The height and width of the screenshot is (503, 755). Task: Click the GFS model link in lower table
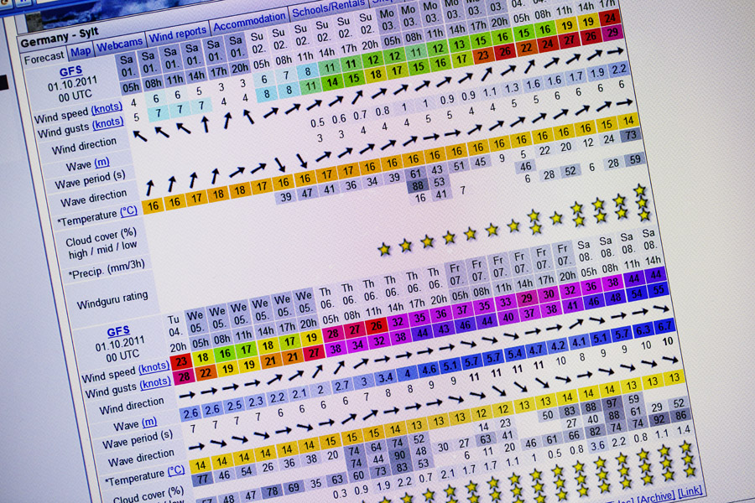(x=119, y=331)
